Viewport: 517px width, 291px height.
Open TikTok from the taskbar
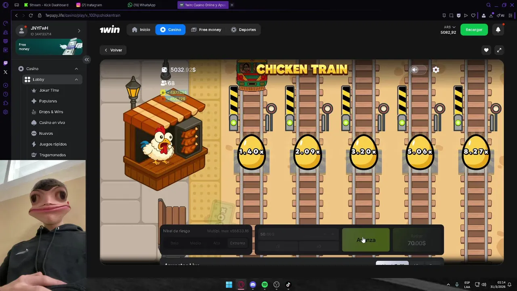(288, 285)
